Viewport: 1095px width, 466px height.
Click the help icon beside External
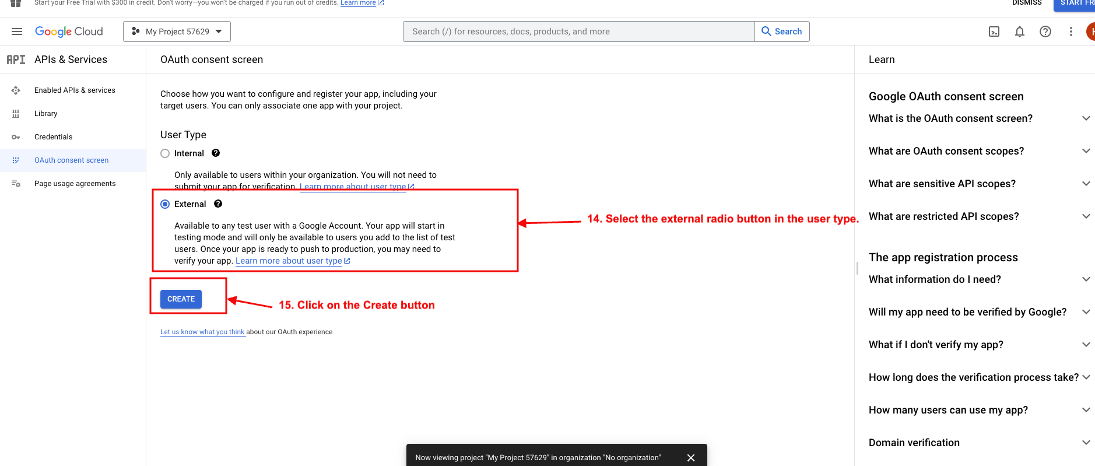[218, 204]
